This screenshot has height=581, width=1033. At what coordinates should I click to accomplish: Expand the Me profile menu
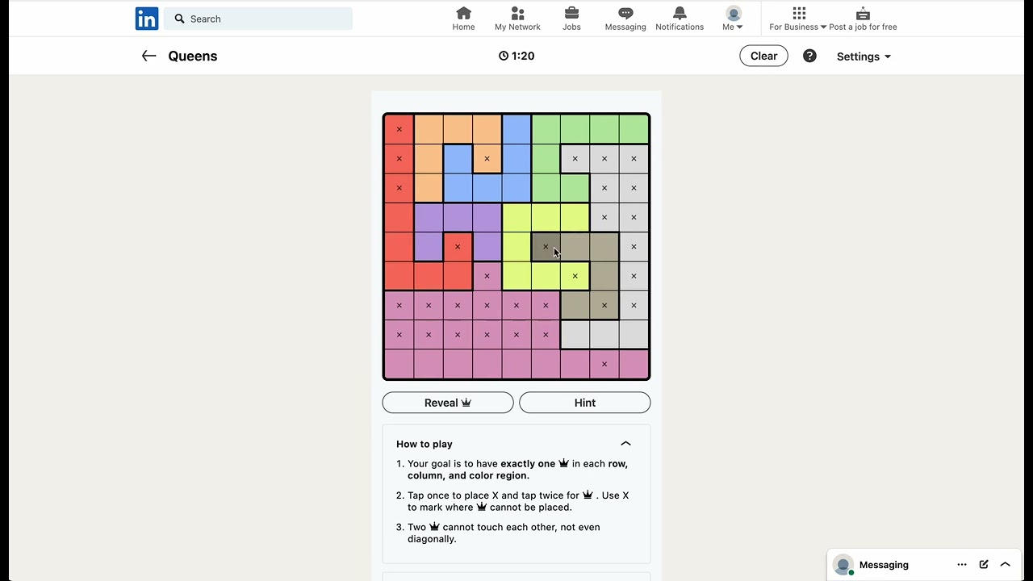coord(733,19)
